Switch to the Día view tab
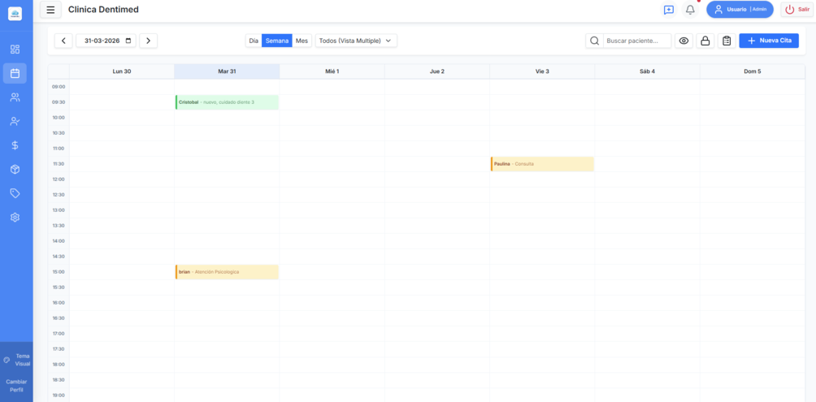This screenshot has height=402, width=816. pos(254,41)
